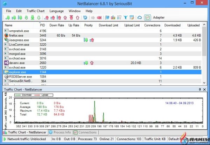
Task: Click the blue flag-like toolbar icon
Action: (107, 17)
